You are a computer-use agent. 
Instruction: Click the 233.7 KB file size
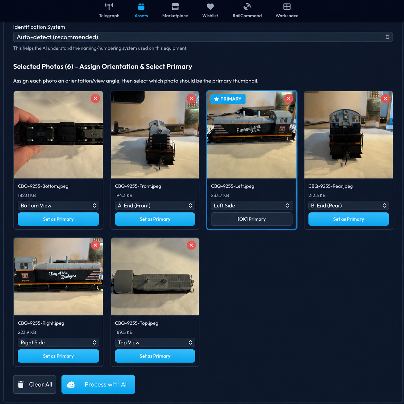point(220,196)
